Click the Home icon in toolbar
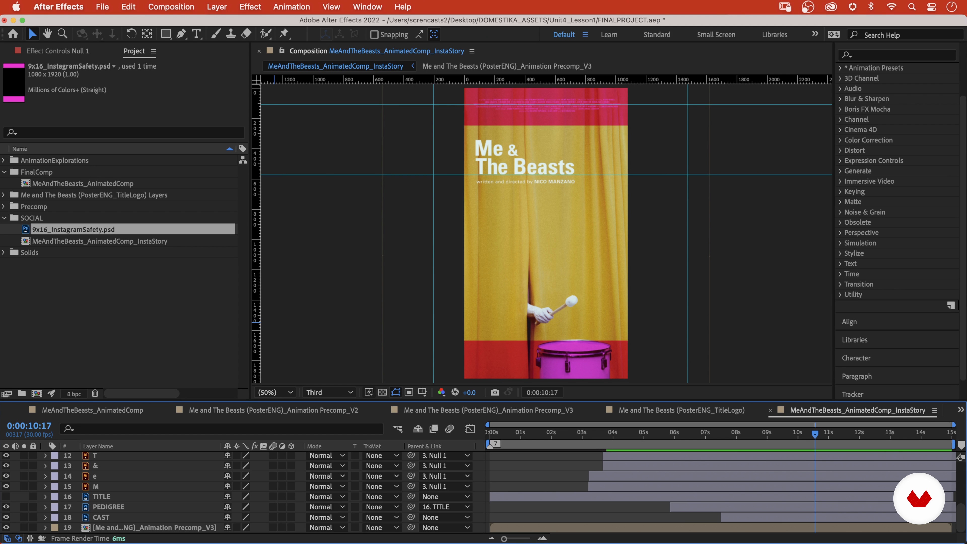 pos(13,34)
